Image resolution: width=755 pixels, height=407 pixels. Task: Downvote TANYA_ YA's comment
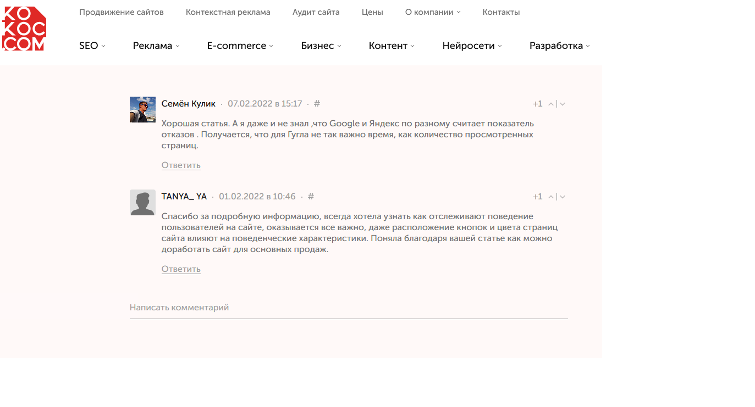tap(563, 197)
